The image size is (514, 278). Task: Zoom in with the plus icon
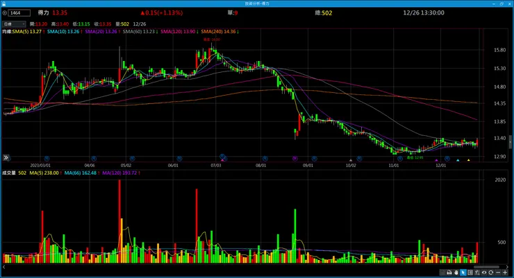tap(505, 272)
